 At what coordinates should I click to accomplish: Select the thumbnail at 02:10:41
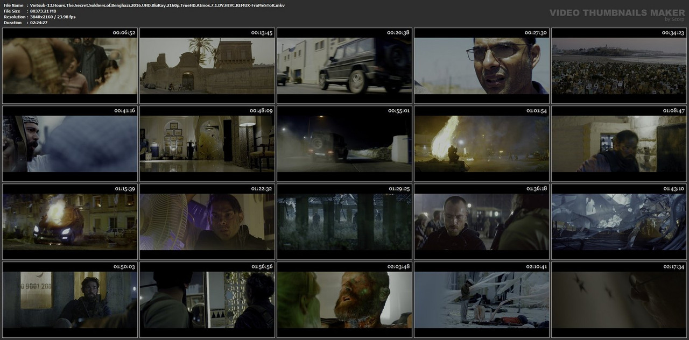click(x=482, y=300)
